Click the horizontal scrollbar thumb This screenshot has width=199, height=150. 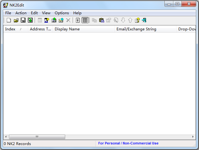coord(37,137)
